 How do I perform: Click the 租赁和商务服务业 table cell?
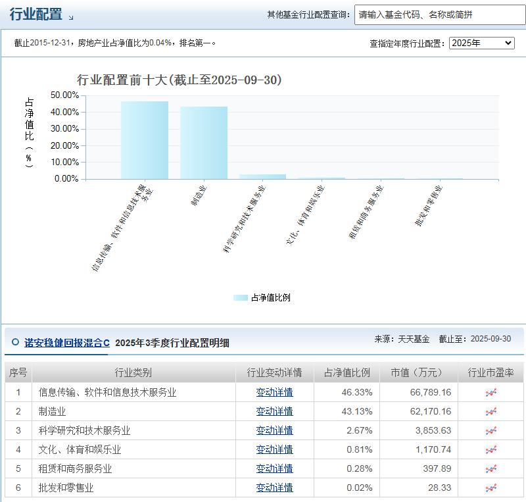coord(133,468)
